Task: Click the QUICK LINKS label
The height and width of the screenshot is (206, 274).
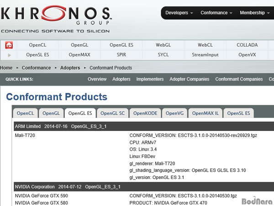Action: pyautogui.click(x=19, y=79)
